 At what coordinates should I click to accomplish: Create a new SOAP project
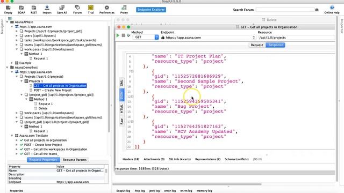[x=21, y=10]
